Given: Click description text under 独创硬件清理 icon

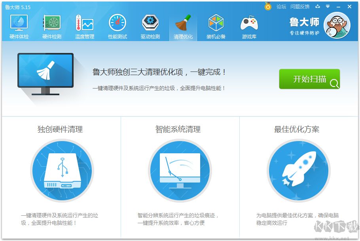Looking at the screenshot, I should (59, 219).
